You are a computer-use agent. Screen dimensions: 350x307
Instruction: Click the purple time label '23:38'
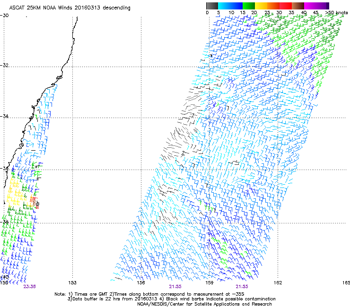click(30, 287)
